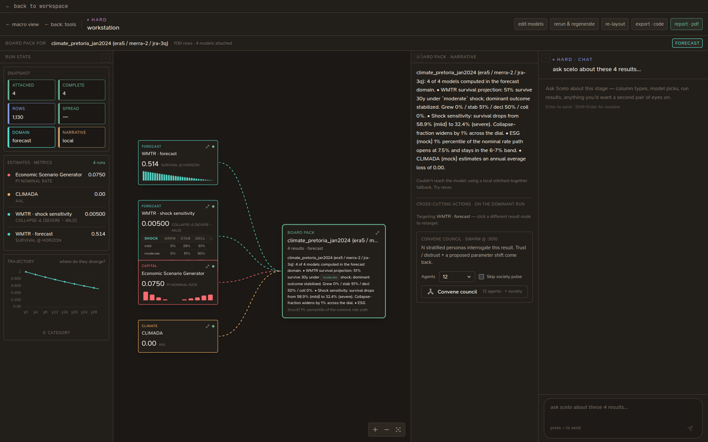This screenshot has width=708, height=442.
Task: Collapse the Hard Chat panel
Action: (546, 58)
